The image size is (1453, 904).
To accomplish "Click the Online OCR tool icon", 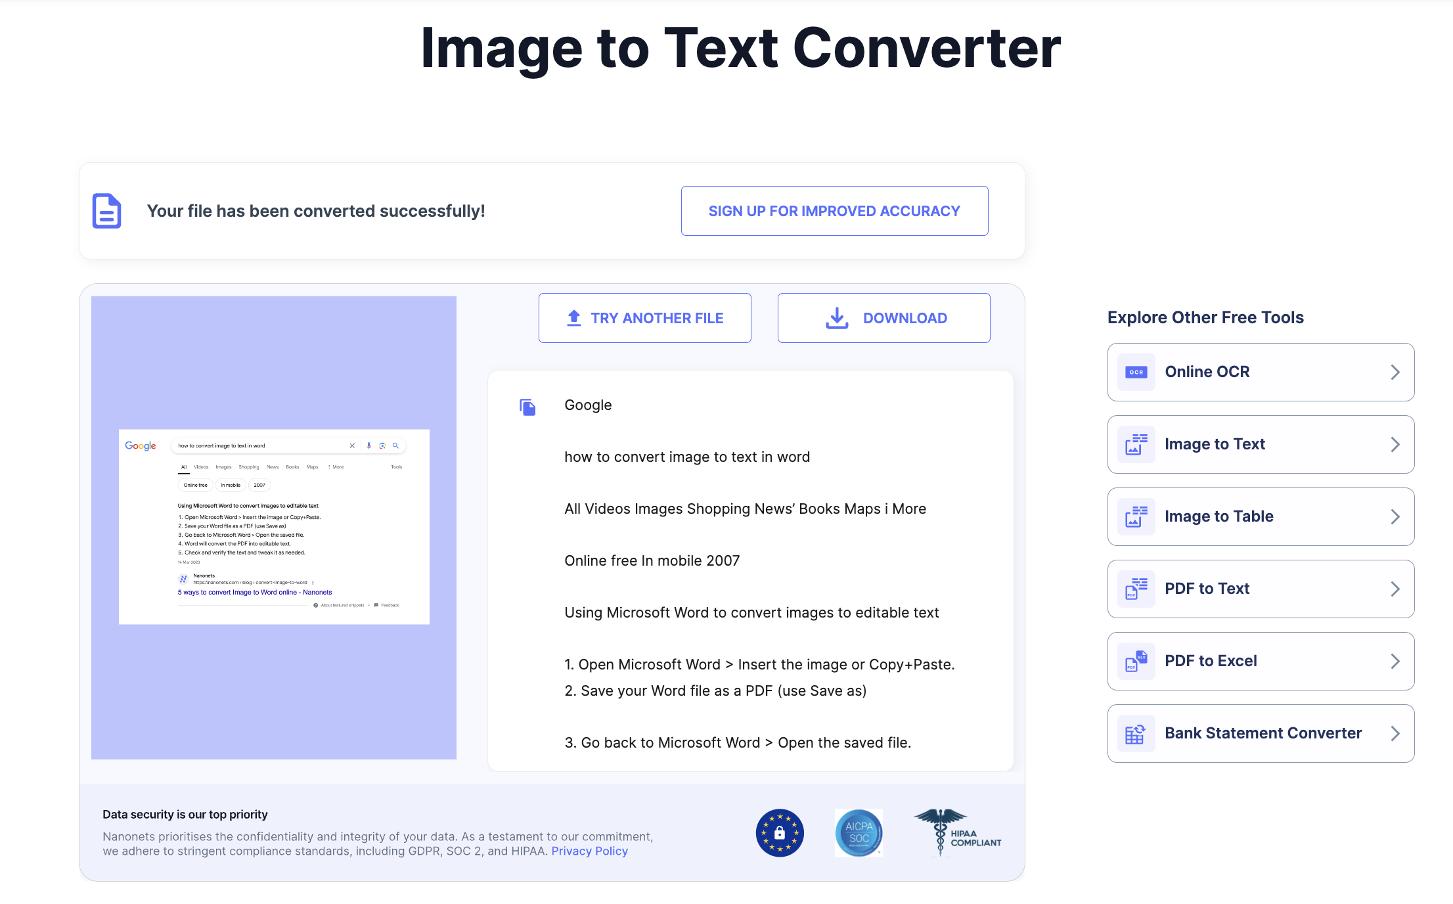I will click(1136, 372).
